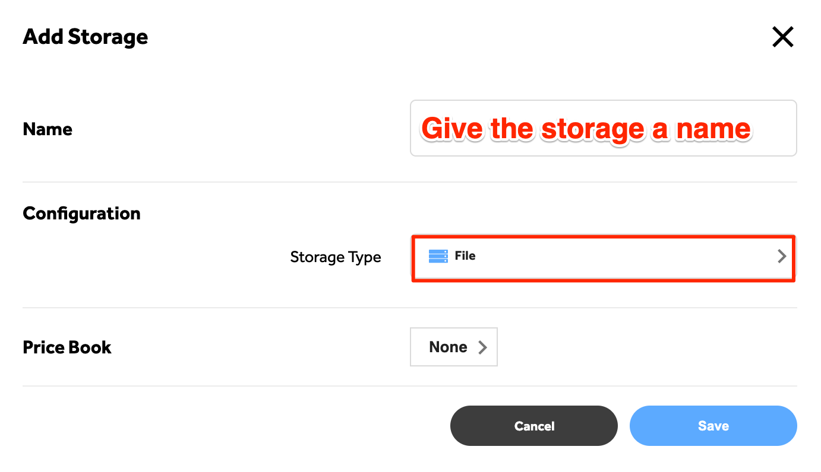Click the blue server stack File icon
This screenshot has width=821, height=472.
438,256
